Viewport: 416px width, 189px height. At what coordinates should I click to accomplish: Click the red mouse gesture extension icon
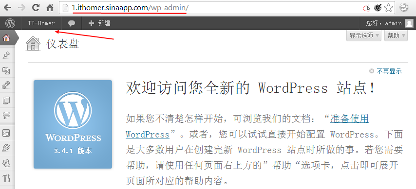[x=366, y=8]
